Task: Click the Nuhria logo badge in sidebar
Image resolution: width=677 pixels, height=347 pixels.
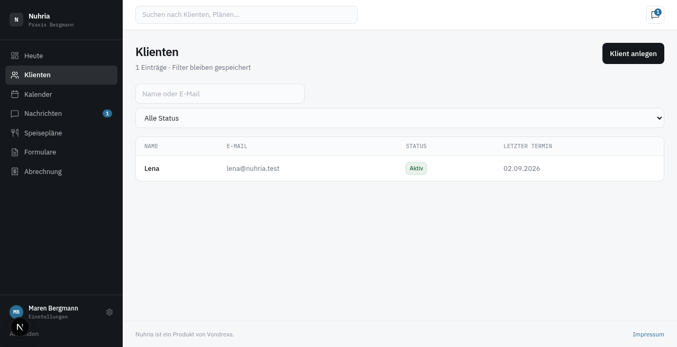Action: [x=16, y=20]
